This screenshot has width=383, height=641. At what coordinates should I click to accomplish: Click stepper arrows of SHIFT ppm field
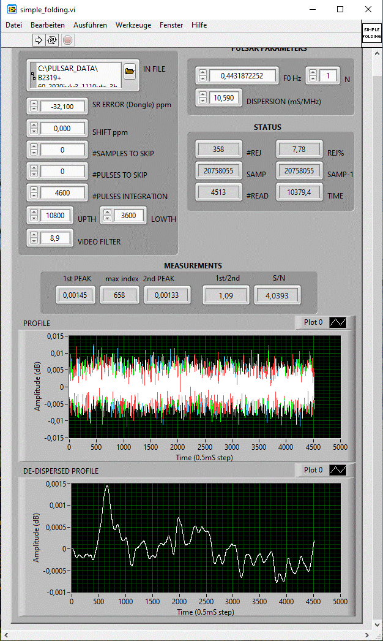34,128
